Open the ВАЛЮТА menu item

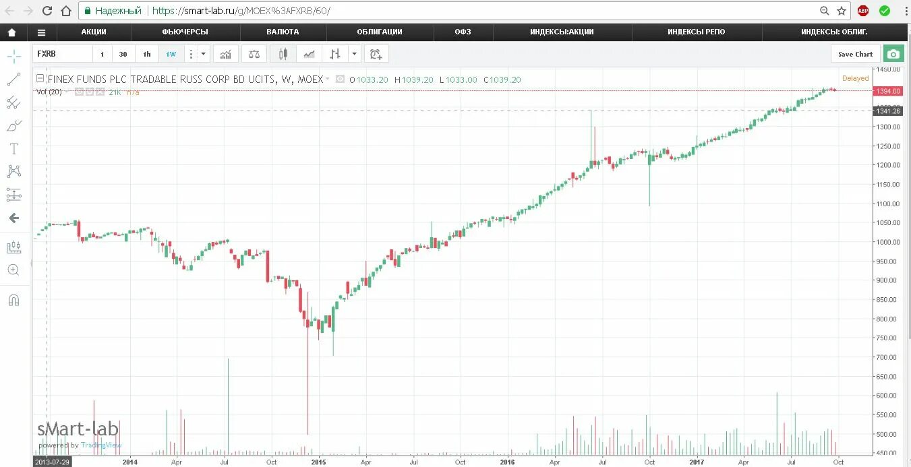(283, 32)
